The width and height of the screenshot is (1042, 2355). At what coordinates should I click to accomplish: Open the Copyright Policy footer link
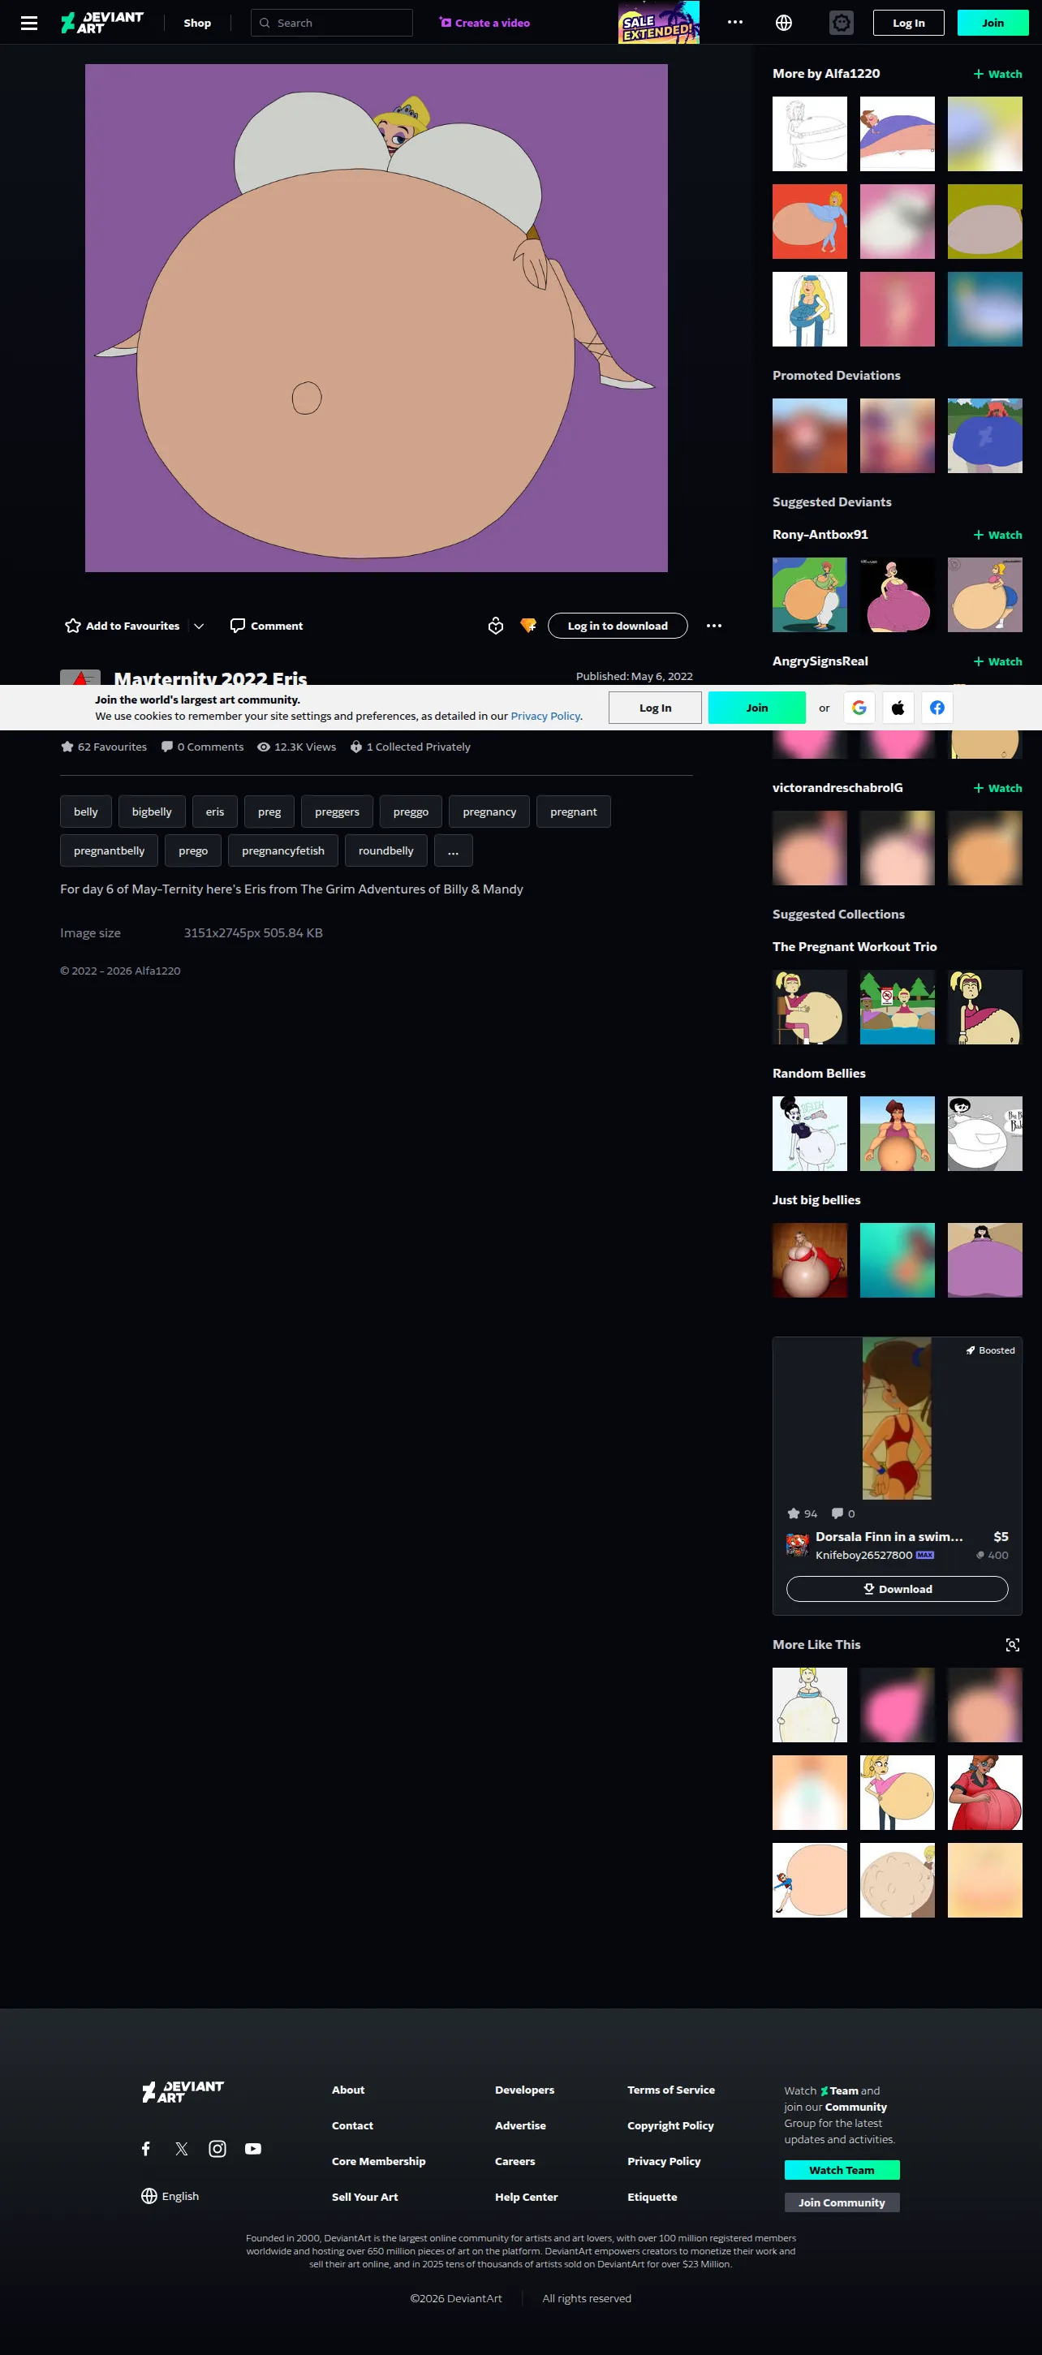pos(671,2125)
